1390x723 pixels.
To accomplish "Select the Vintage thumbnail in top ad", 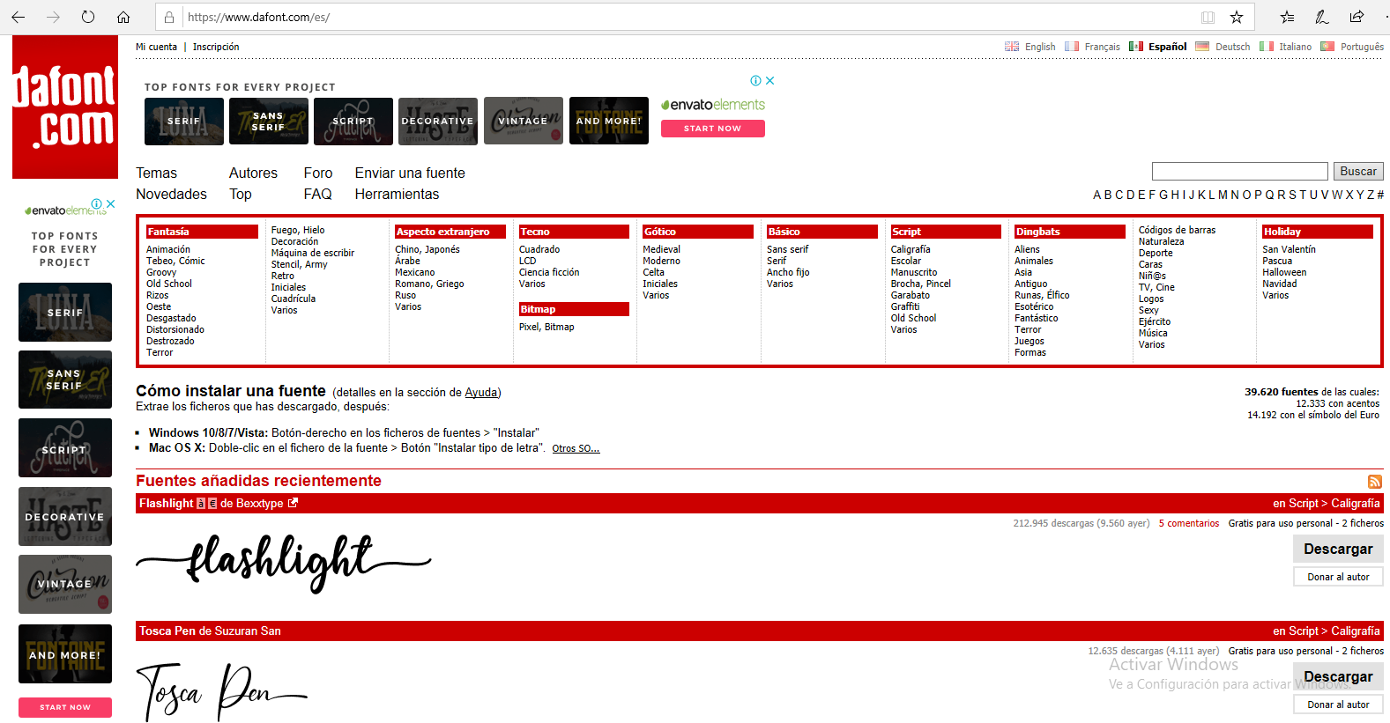I will tap(523, 121).
